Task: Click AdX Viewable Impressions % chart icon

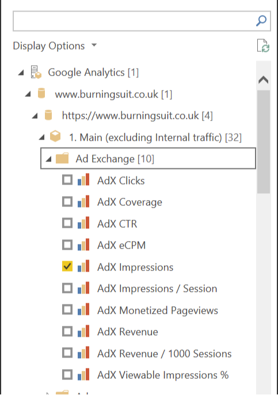Action: (83, 374)
